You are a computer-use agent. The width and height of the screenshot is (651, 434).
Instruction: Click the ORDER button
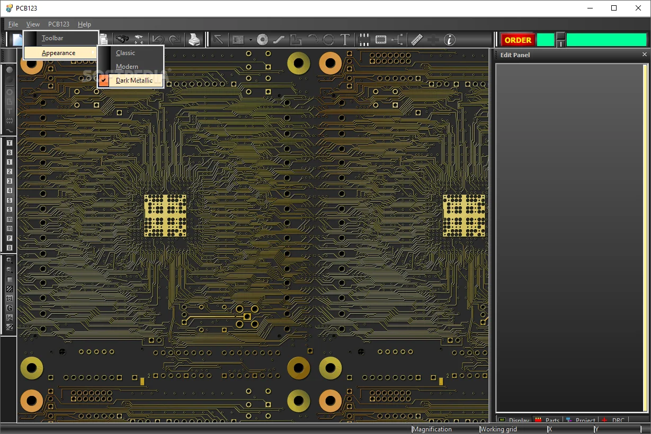pos(517,39)
